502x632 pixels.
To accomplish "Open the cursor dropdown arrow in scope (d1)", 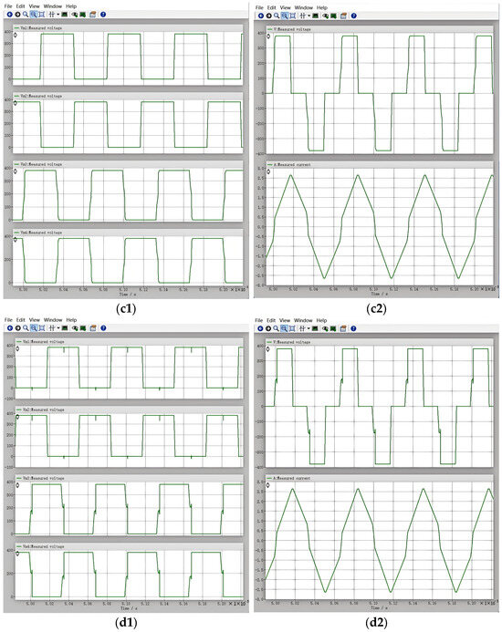I will tap(58, 328).
